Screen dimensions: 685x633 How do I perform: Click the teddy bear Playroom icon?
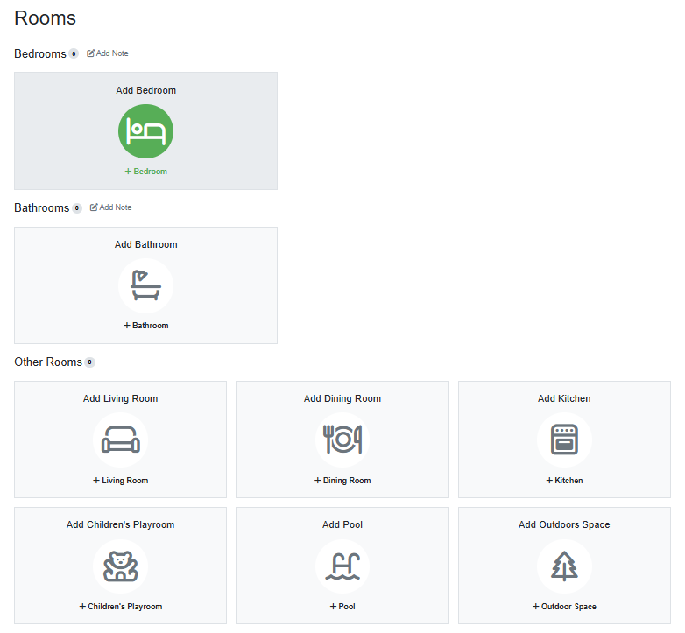coord(120,566)
